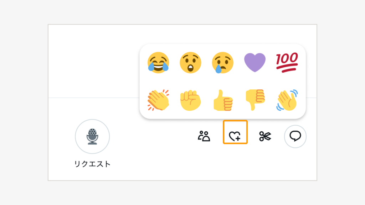Image resolution: width=365 pixels, height=205 pixels.
Task: React with the red 100 emoji
Action: click(x=287, y=62)
